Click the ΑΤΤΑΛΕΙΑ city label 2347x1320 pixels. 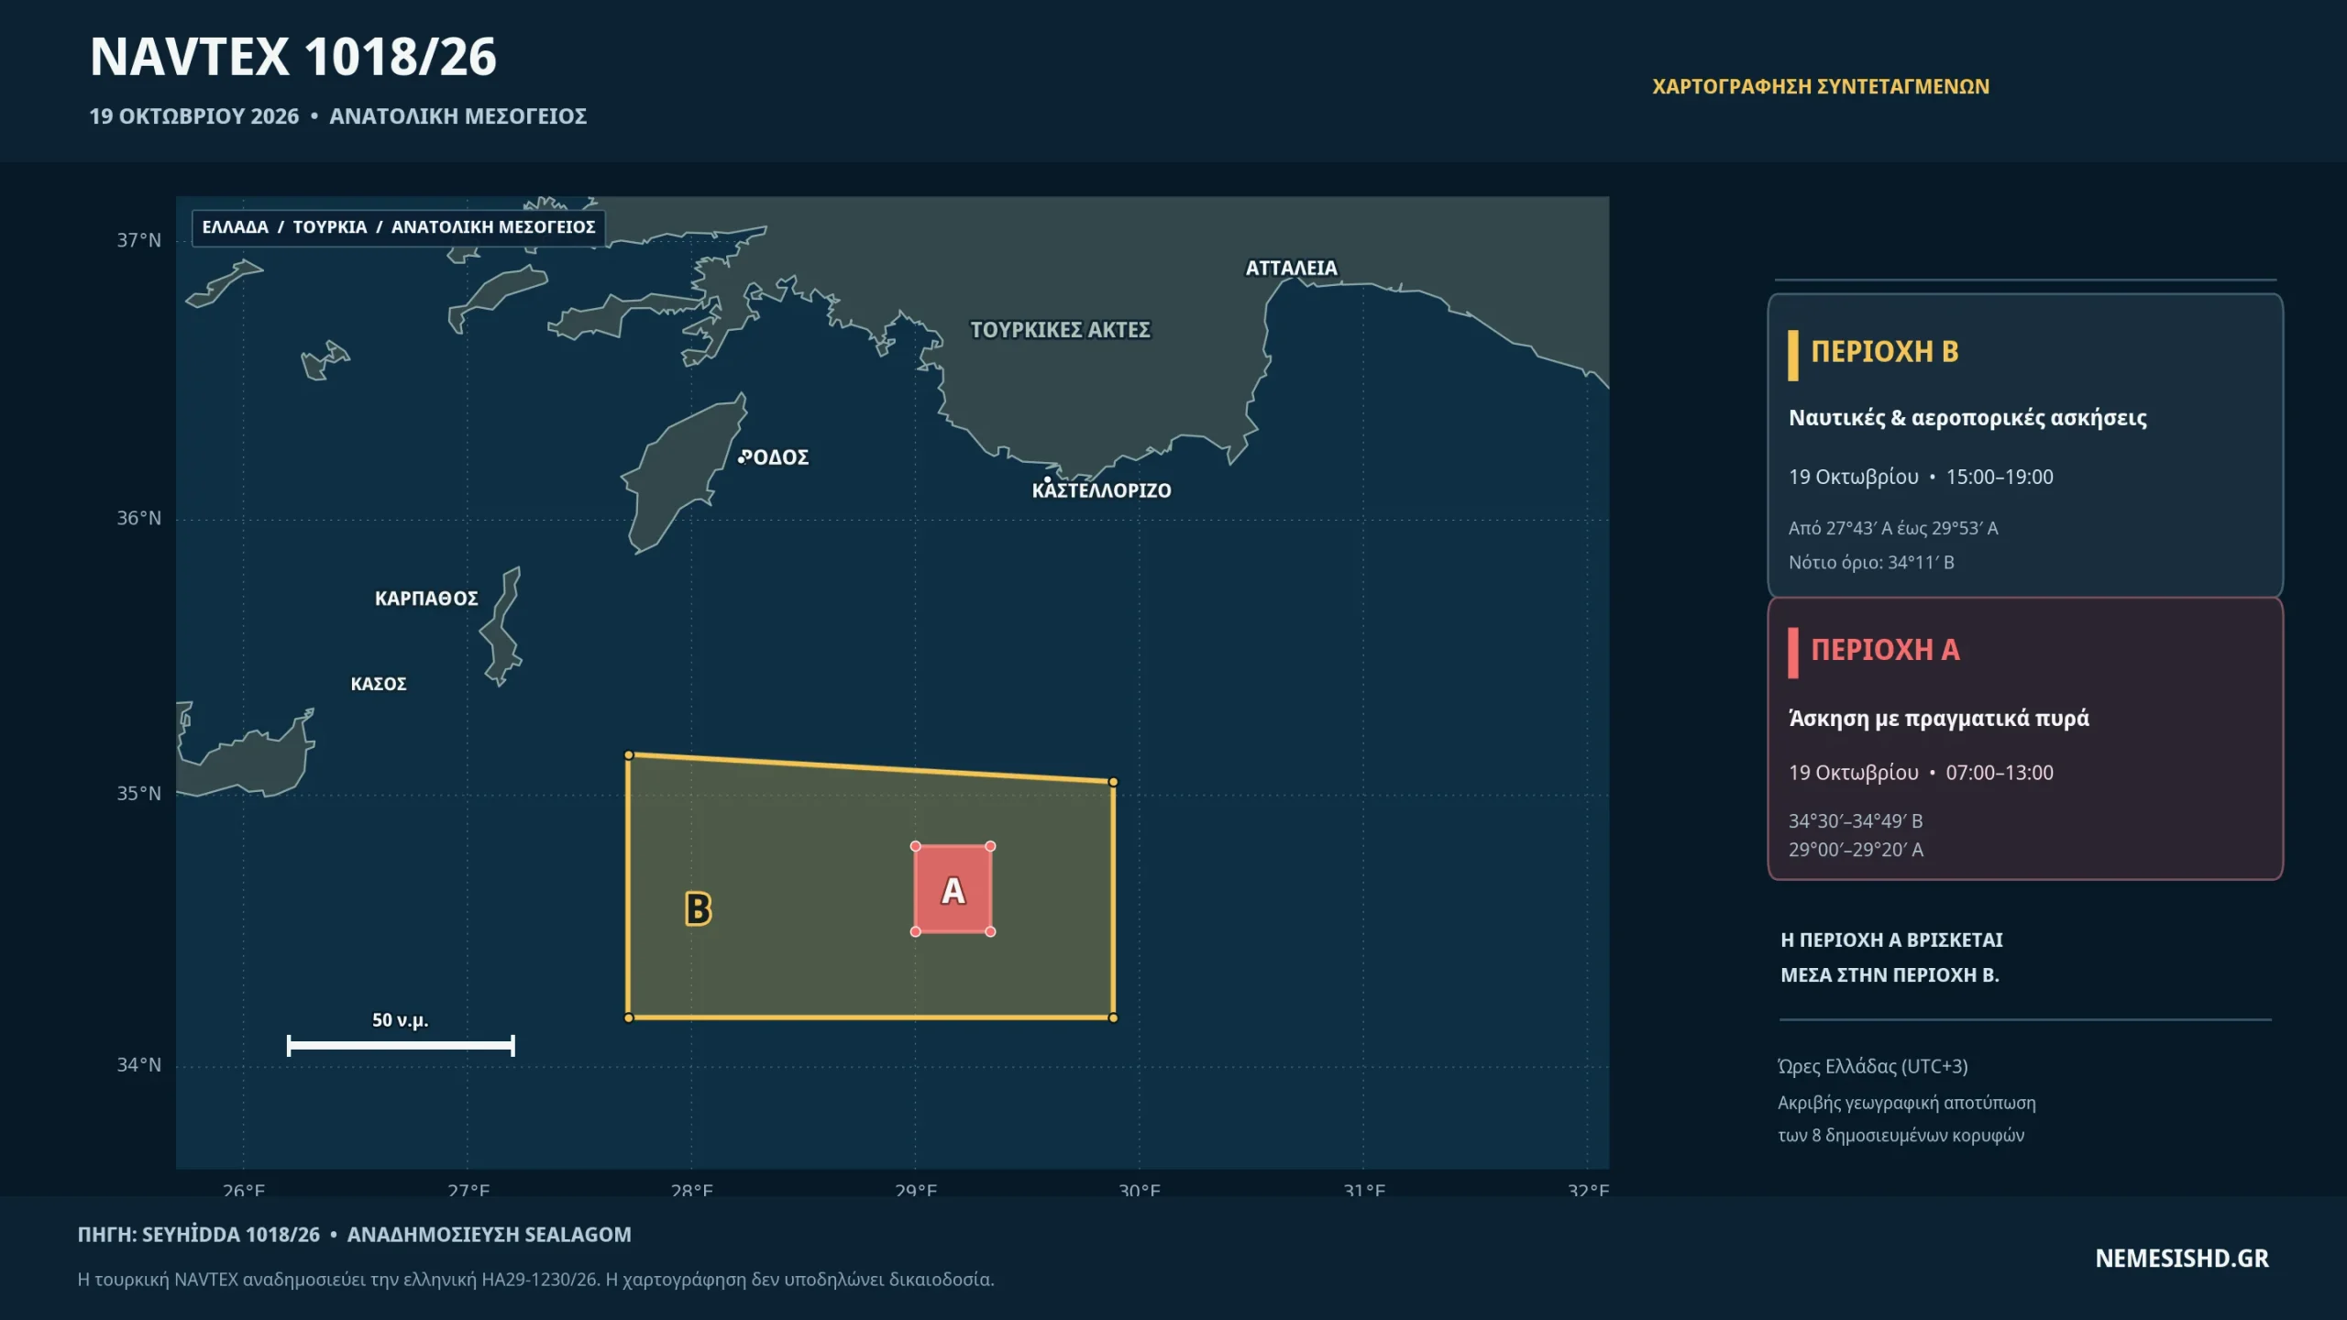click(1291, 268)
